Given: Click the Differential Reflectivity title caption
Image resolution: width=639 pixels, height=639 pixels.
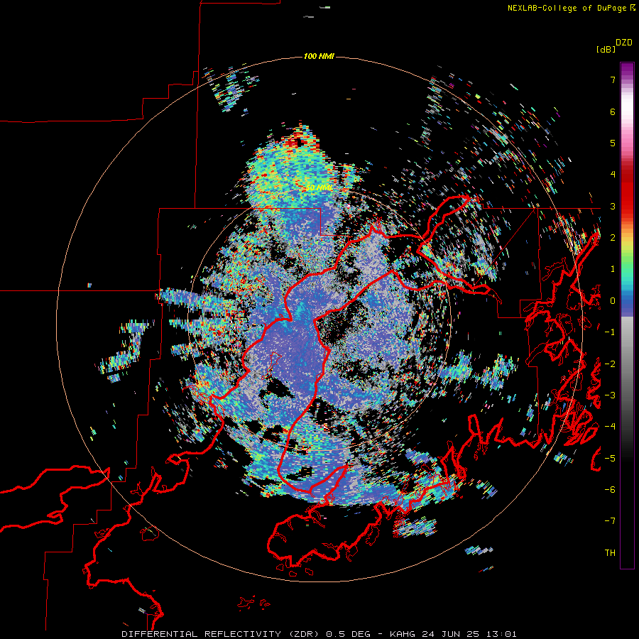Looking at the screenshot, I should coord(319,634).
